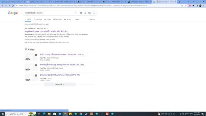Open Task View on the taskbar
Viewport: 206px width, 116px height.
39,114
